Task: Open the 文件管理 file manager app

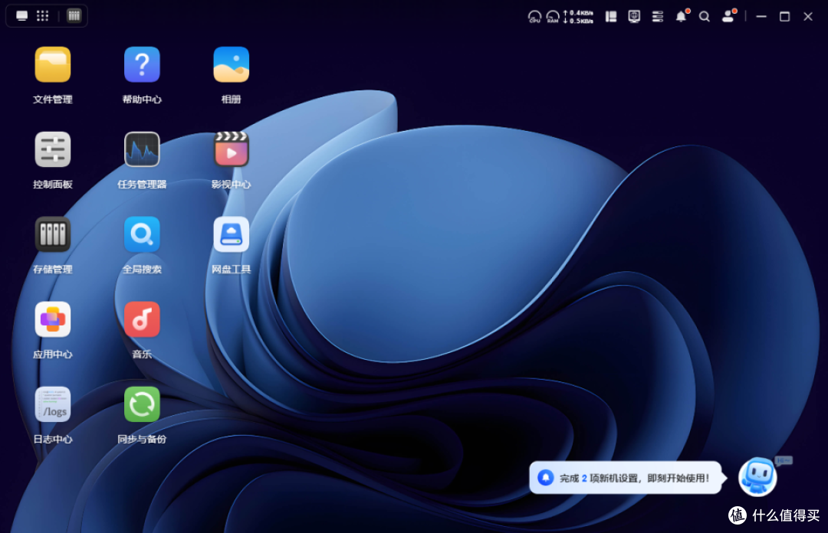Action: tap(52, 65)
